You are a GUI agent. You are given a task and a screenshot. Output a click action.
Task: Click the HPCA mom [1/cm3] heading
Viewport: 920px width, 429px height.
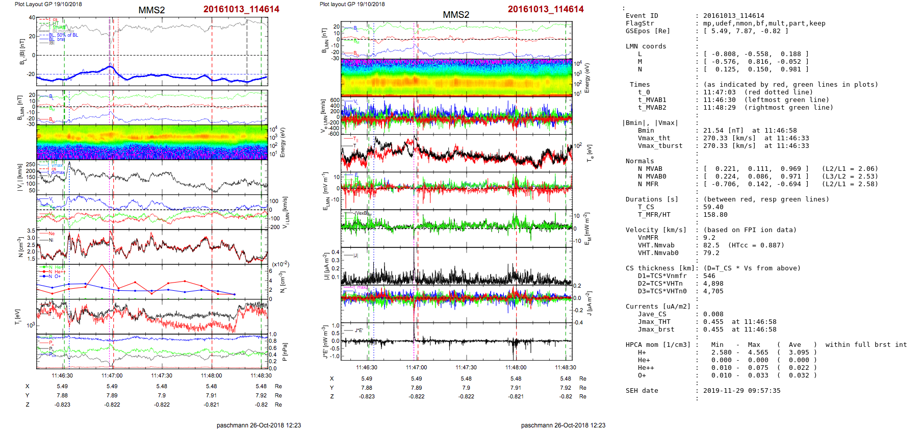coord(658,345)
